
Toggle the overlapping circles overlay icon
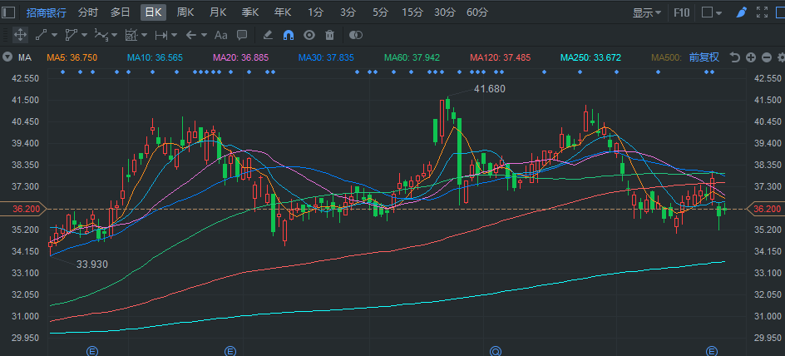(x=355, y=35)
